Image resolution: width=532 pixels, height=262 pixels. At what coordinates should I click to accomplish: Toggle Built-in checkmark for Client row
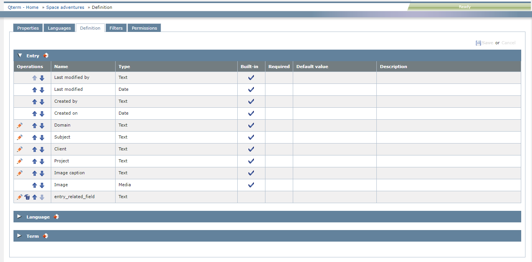(251, 149)
